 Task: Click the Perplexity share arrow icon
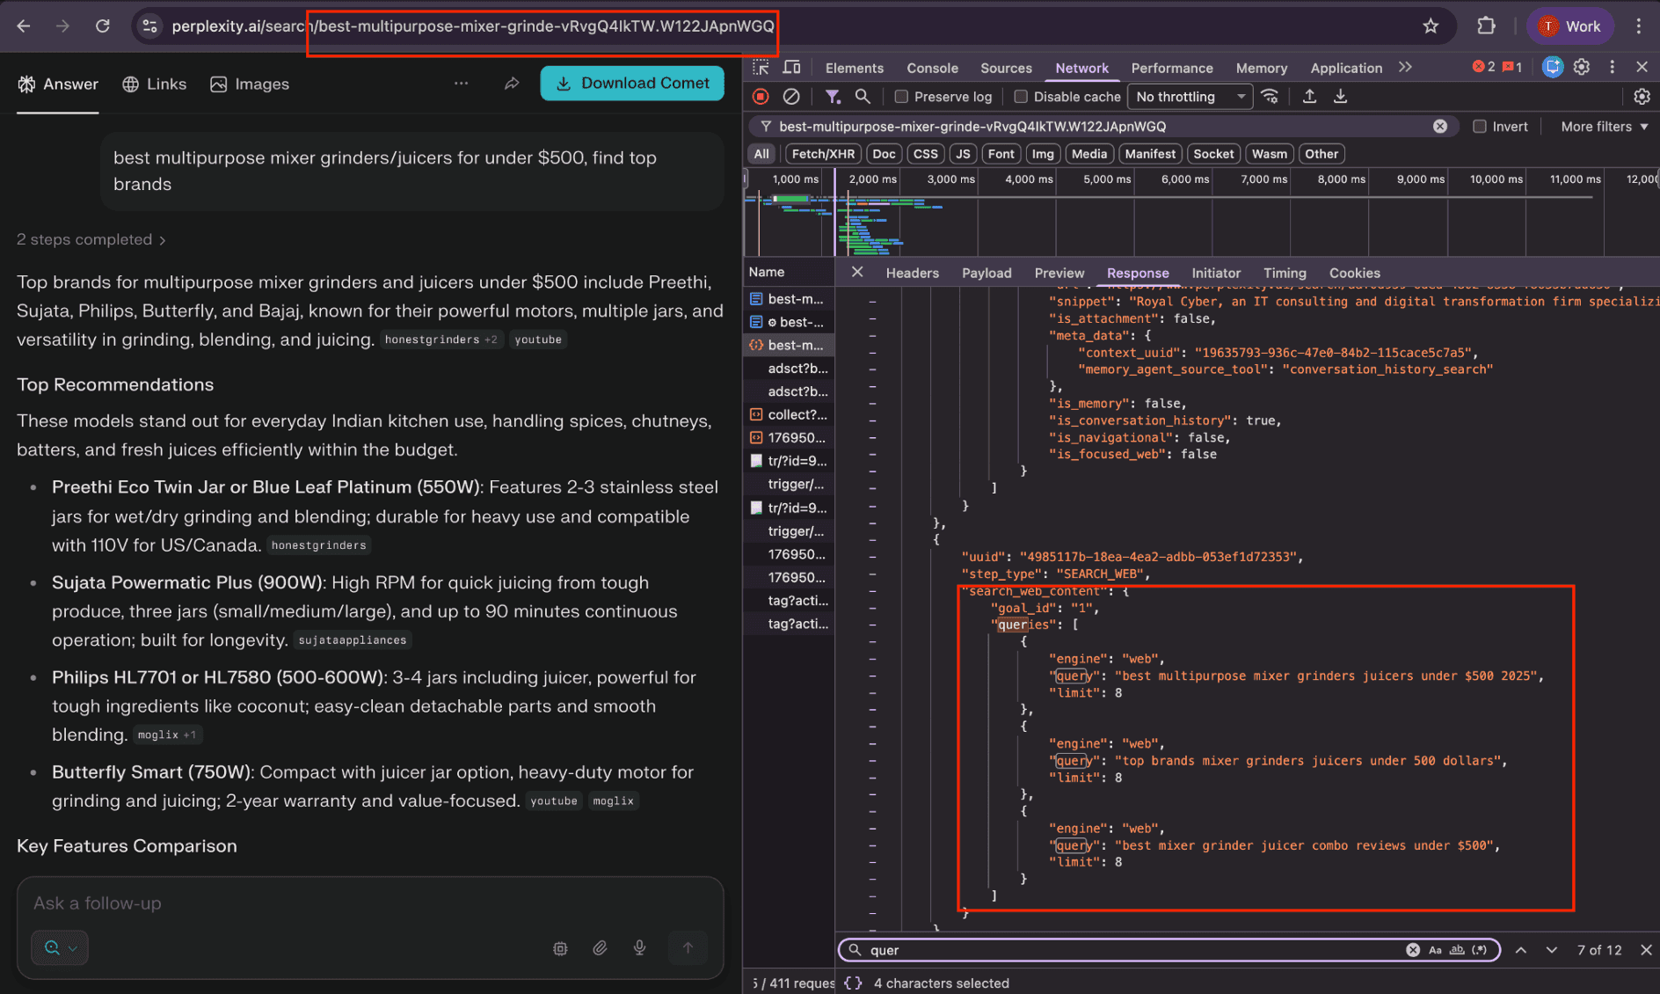coord(512,84)
